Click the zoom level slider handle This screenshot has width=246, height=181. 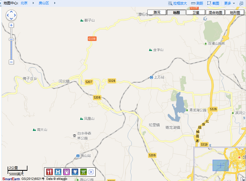11,39
